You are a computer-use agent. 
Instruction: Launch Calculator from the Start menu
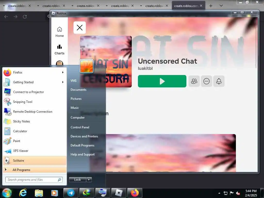[x=35, y=131]
